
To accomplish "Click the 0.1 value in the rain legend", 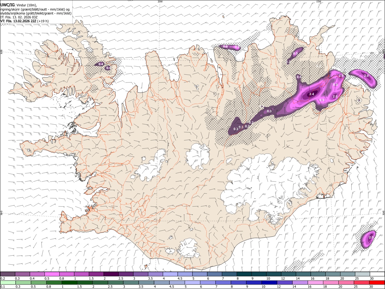I will (x=2, y=287).
